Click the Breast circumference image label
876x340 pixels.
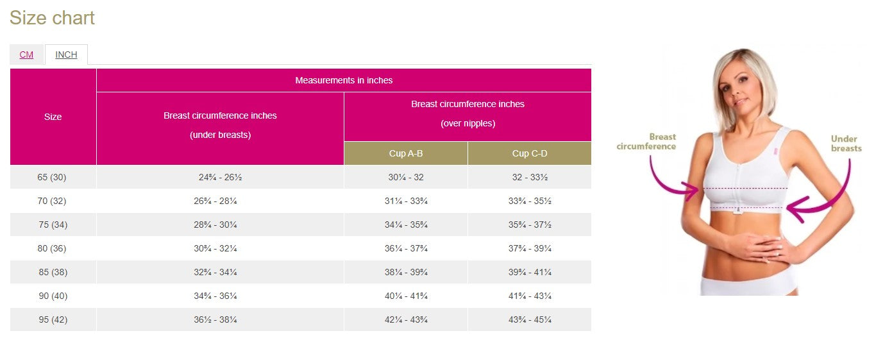click(646, 141)
